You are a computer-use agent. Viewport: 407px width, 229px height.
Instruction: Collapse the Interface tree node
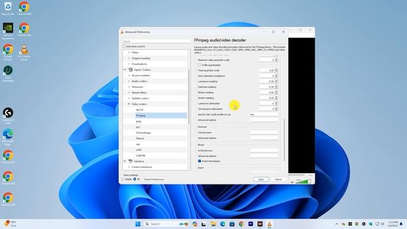(125, 161)
